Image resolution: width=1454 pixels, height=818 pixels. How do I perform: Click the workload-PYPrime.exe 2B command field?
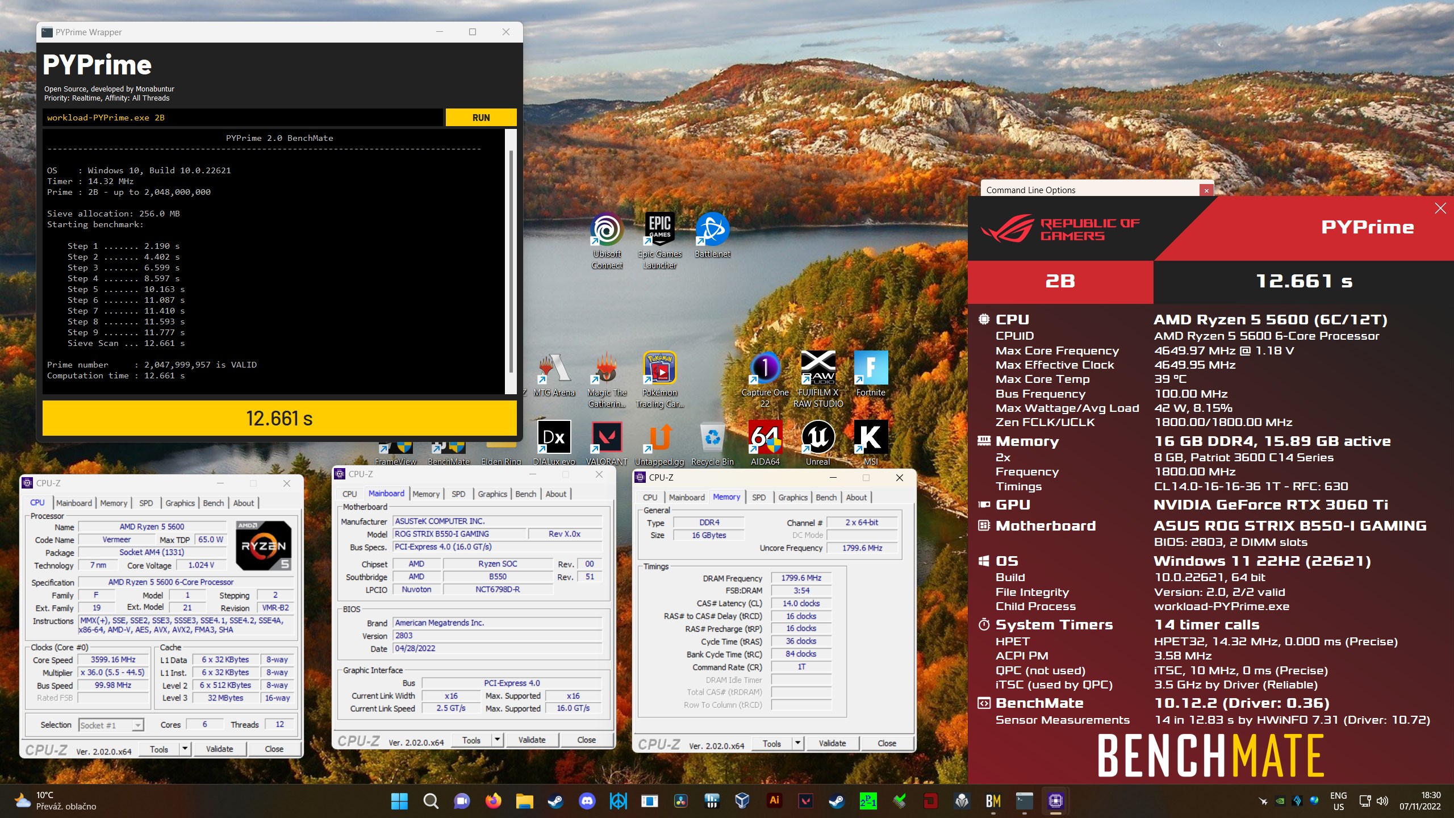[243, 118]
